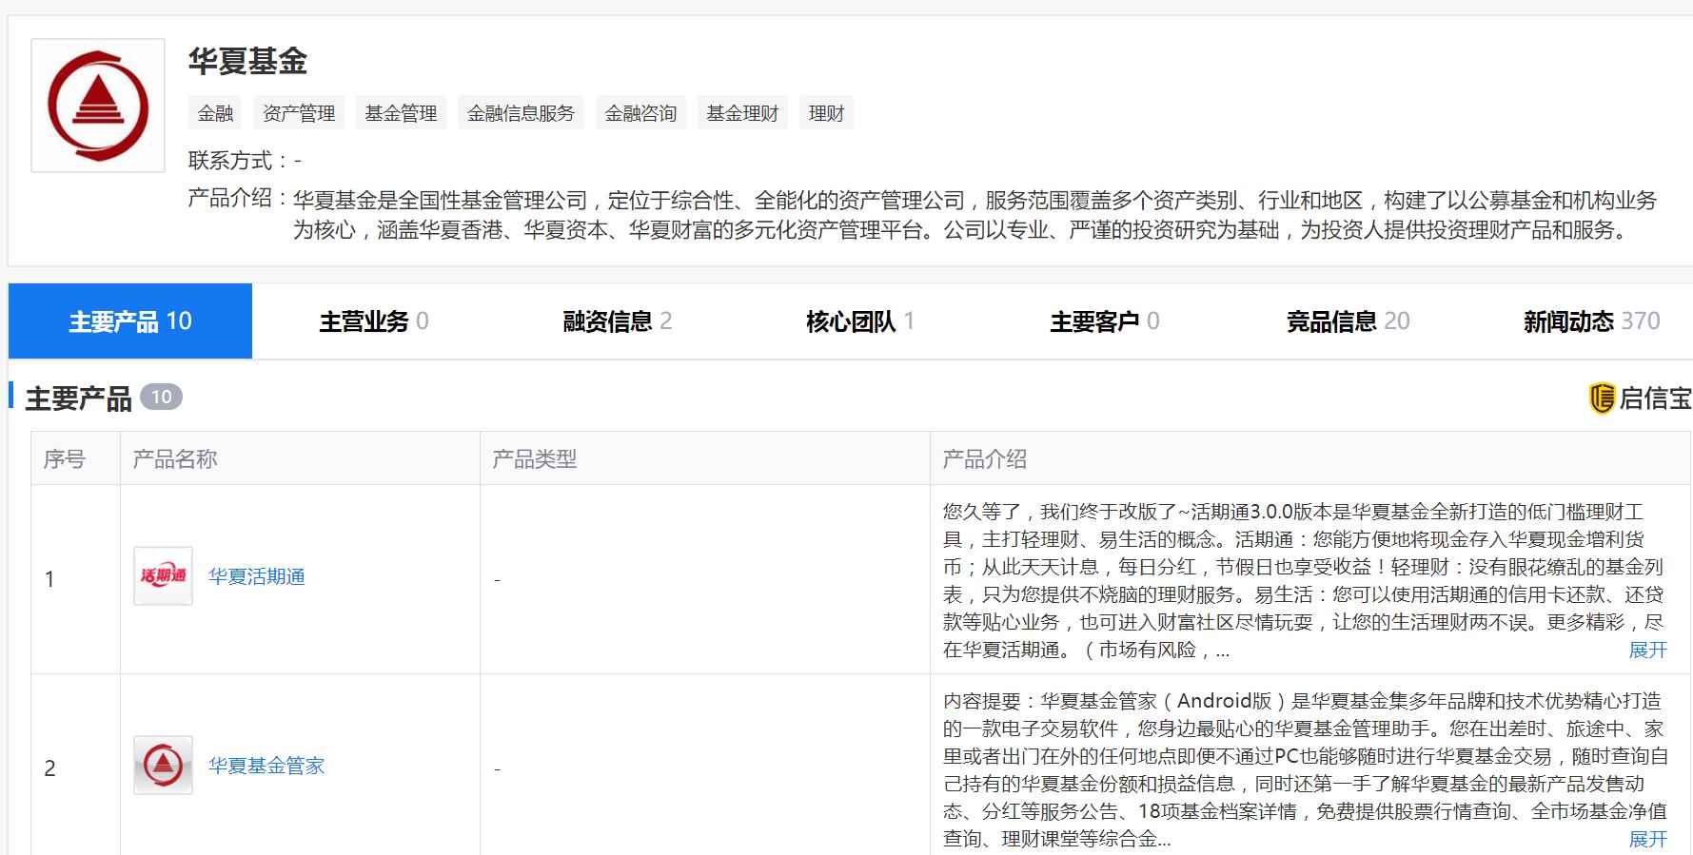Open the 华夏基金管家 product link

(266, 766)
